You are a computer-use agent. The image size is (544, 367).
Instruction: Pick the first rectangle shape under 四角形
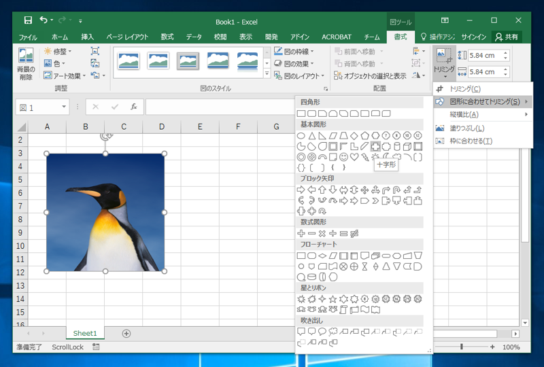click(x=301, y=113)
